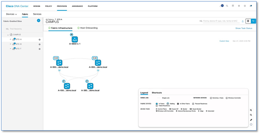The image size is (260, 134).
Task: Click the Fabric-Enabled Sites heading
Action: [x=12, y=21]
